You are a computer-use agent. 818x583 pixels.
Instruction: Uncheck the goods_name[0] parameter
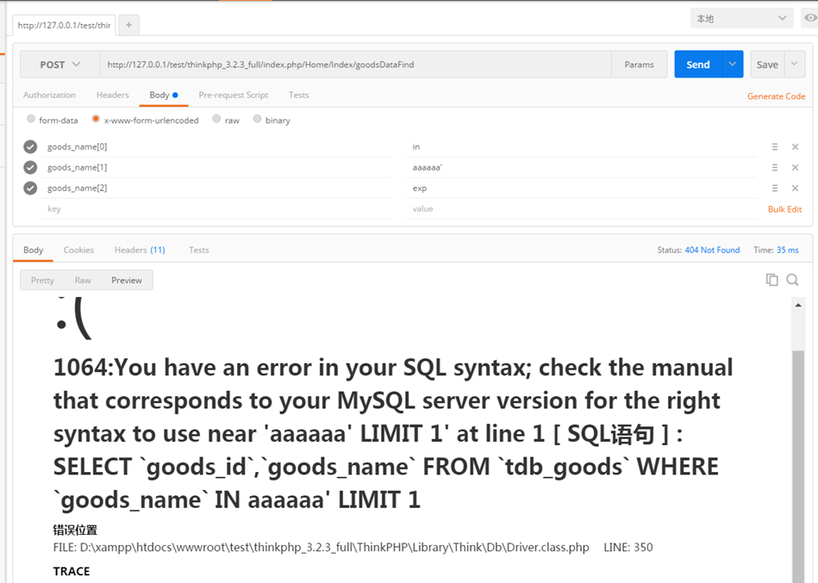pos(30,147)
